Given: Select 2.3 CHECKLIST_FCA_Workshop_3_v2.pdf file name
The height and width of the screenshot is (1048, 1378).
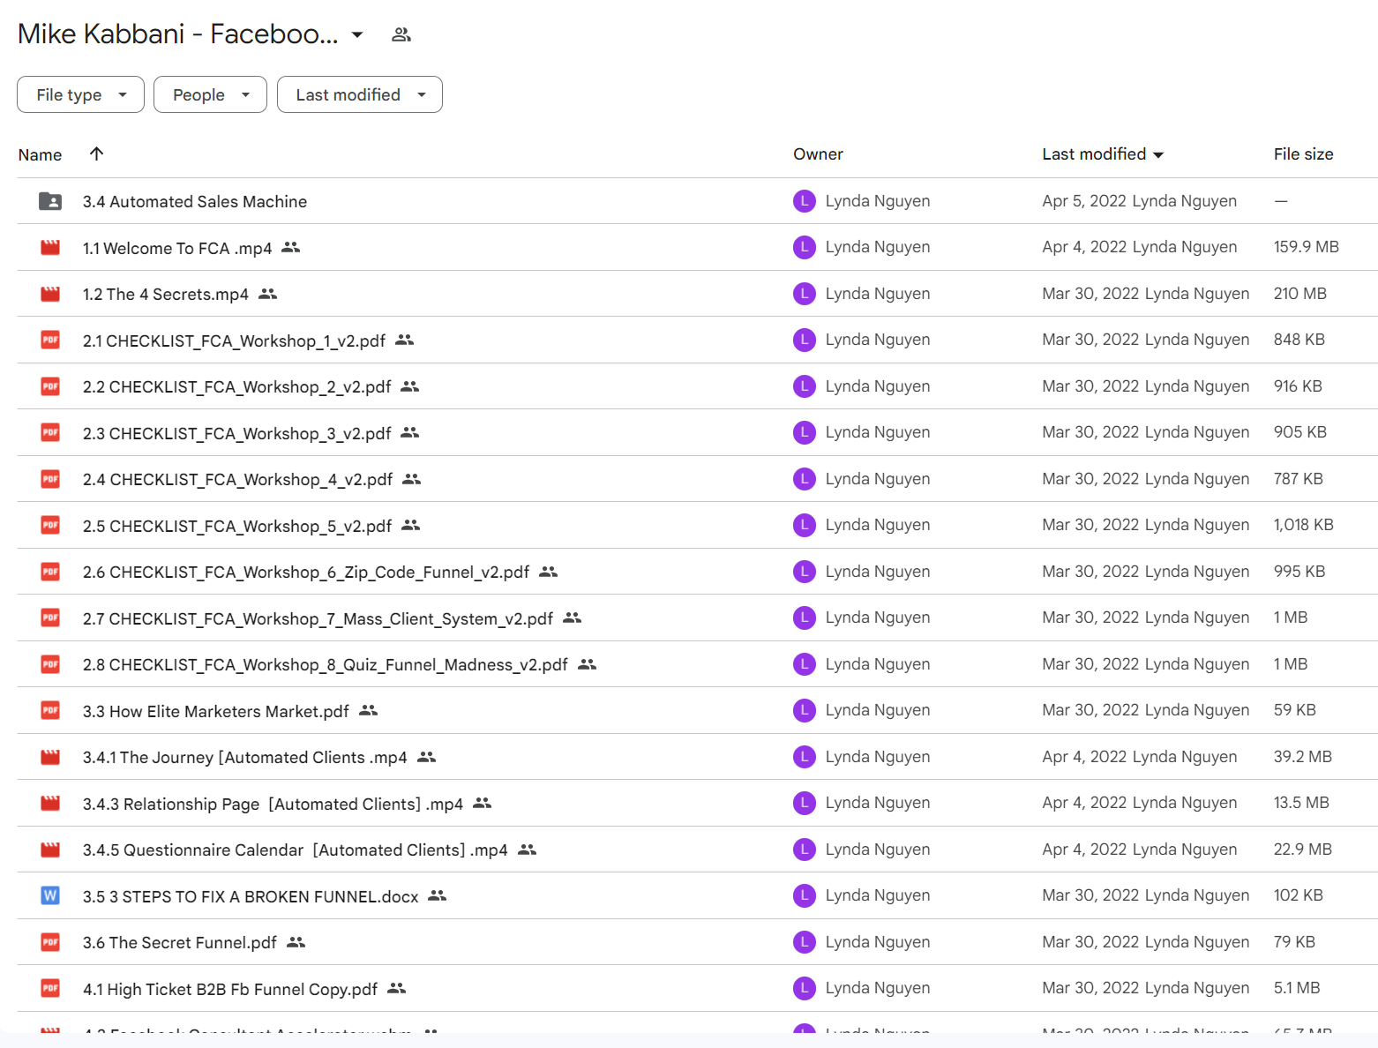Looking at the screenshot, I should pyautogui.click(x=237, y=433).
